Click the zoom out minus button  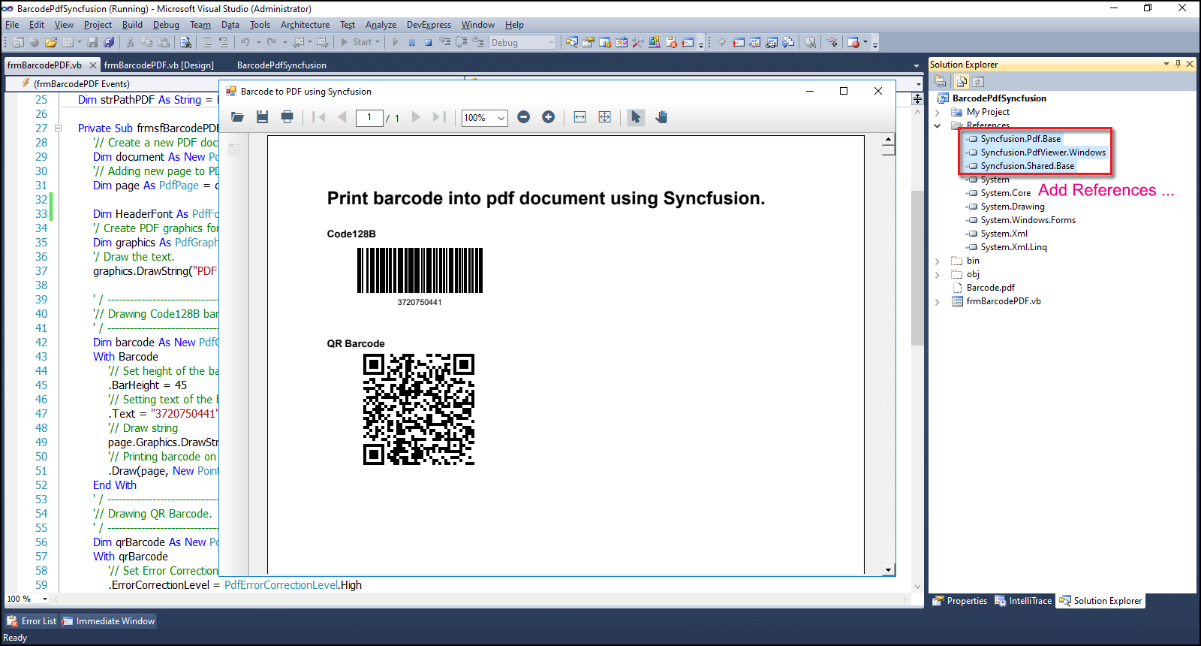point(524,117)
